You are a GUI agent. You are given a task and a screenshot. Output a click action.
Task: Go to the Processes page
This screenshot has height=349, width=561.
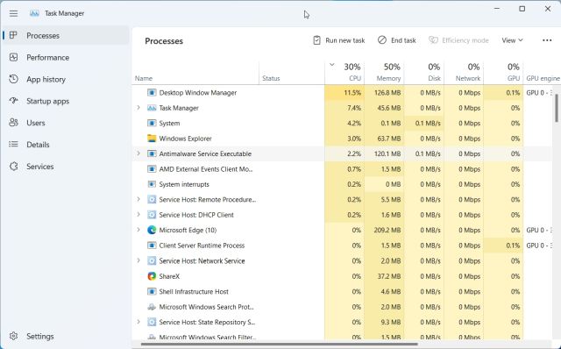click(x=66, y=35)
